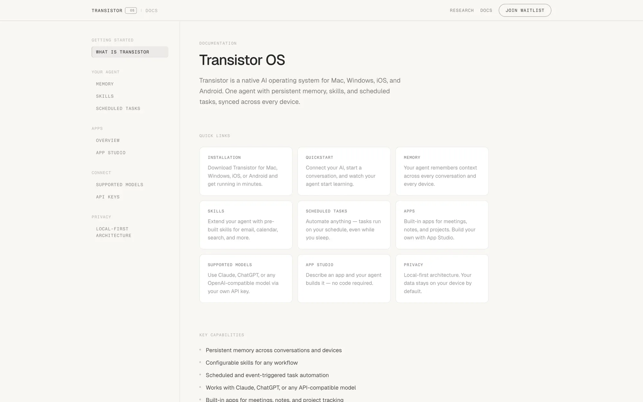This screenshot has width=643, height=402.
Task: Open the App Studio quick link card
Action: point(344,279)
